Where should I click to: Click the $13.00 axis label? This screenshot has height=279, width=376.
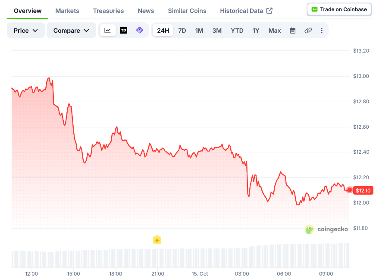[361, 76]
